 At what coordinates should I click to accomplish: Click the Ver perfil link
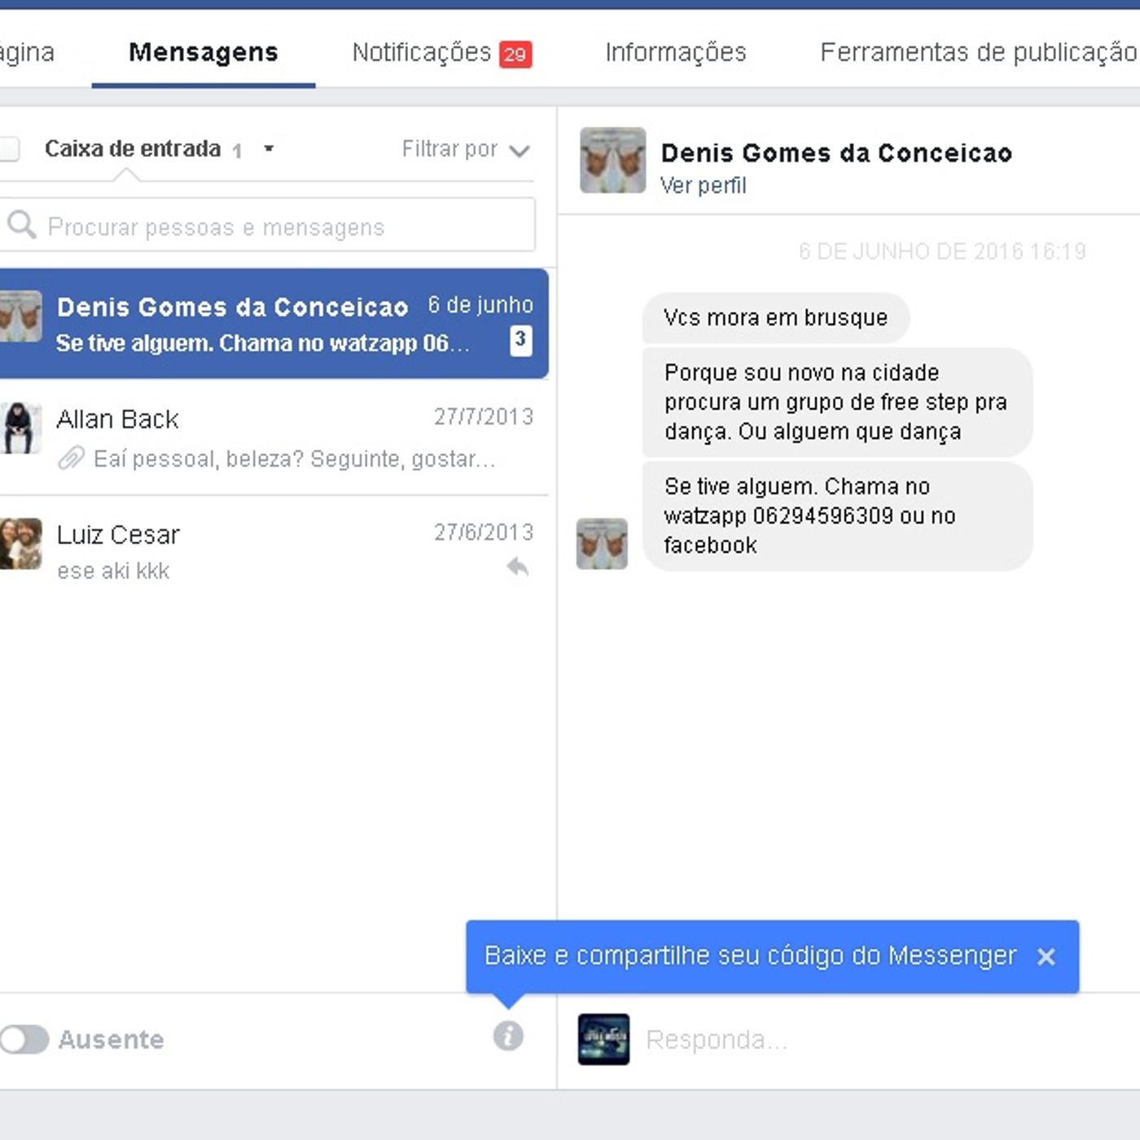click(x=703, y=186)
